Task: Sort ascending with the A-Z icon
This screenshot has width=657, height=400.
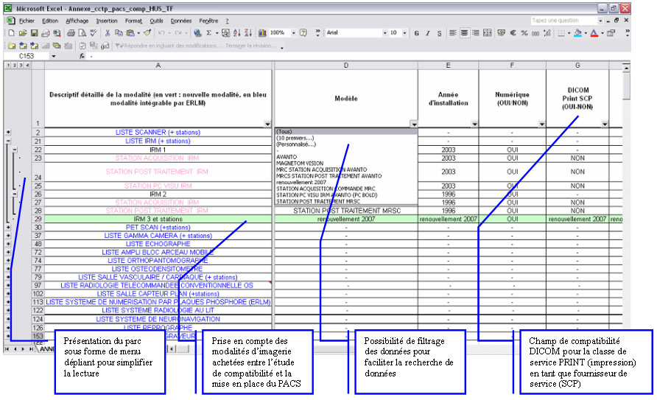Action: [x=236, y=32]
